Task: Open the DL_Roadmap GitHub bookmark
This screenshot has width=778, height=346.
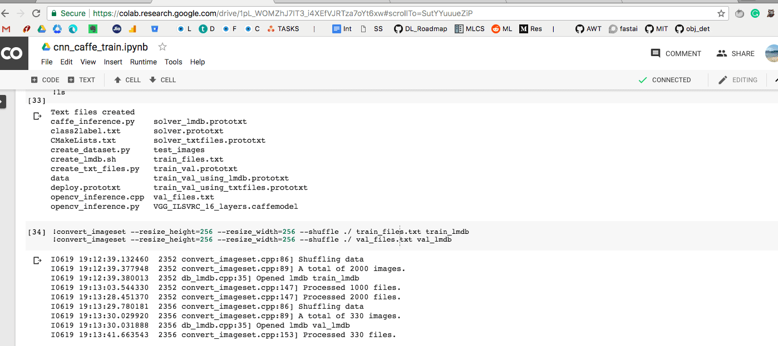Action: click(421, 29)
